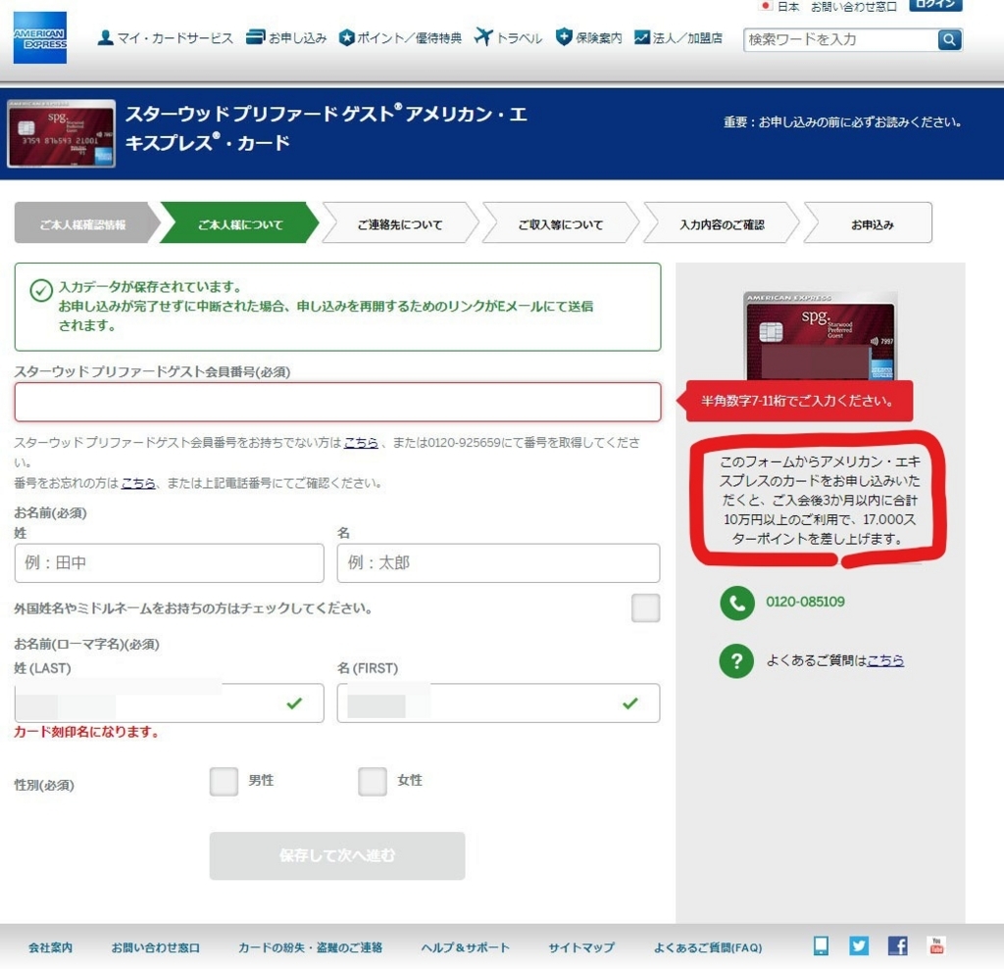
Task: Select the 入力内容のご確認 step
Action: point(722,224)
